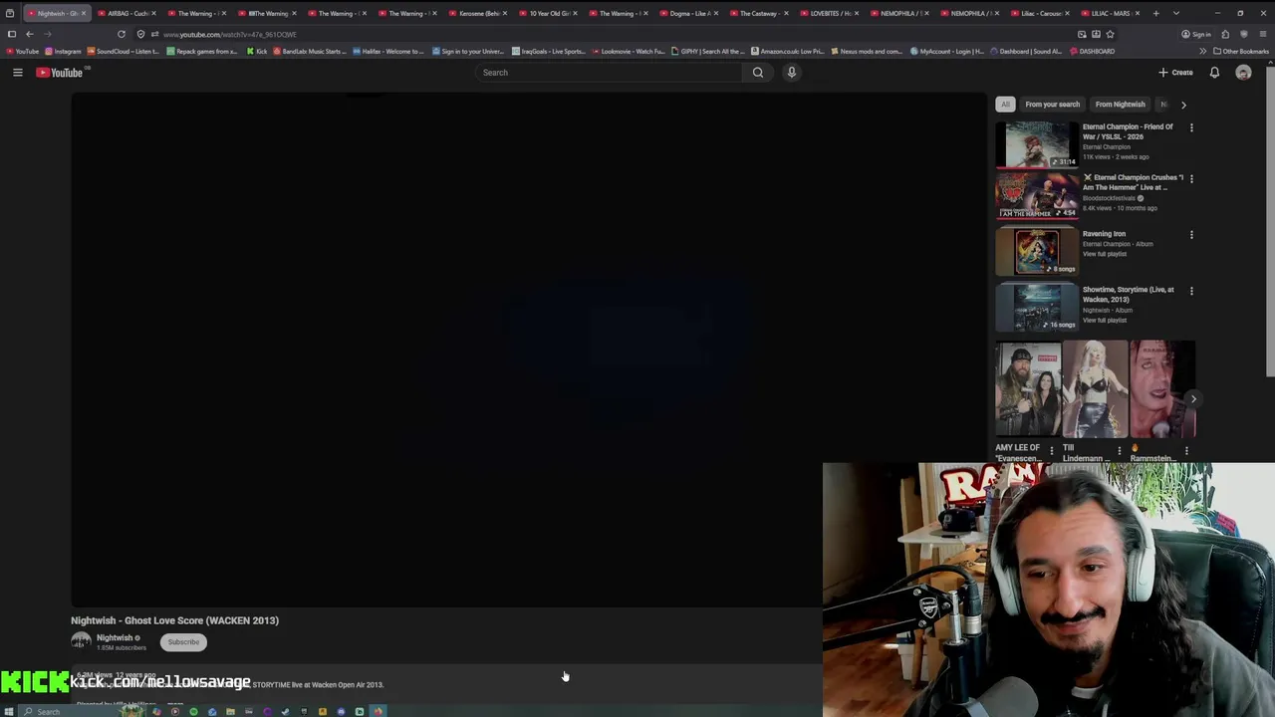Open Eternal Champion Friend Of War thumbnail
Image resolution: width=1275 pixels, height=717 pixels.
[x=1037, y=145]
